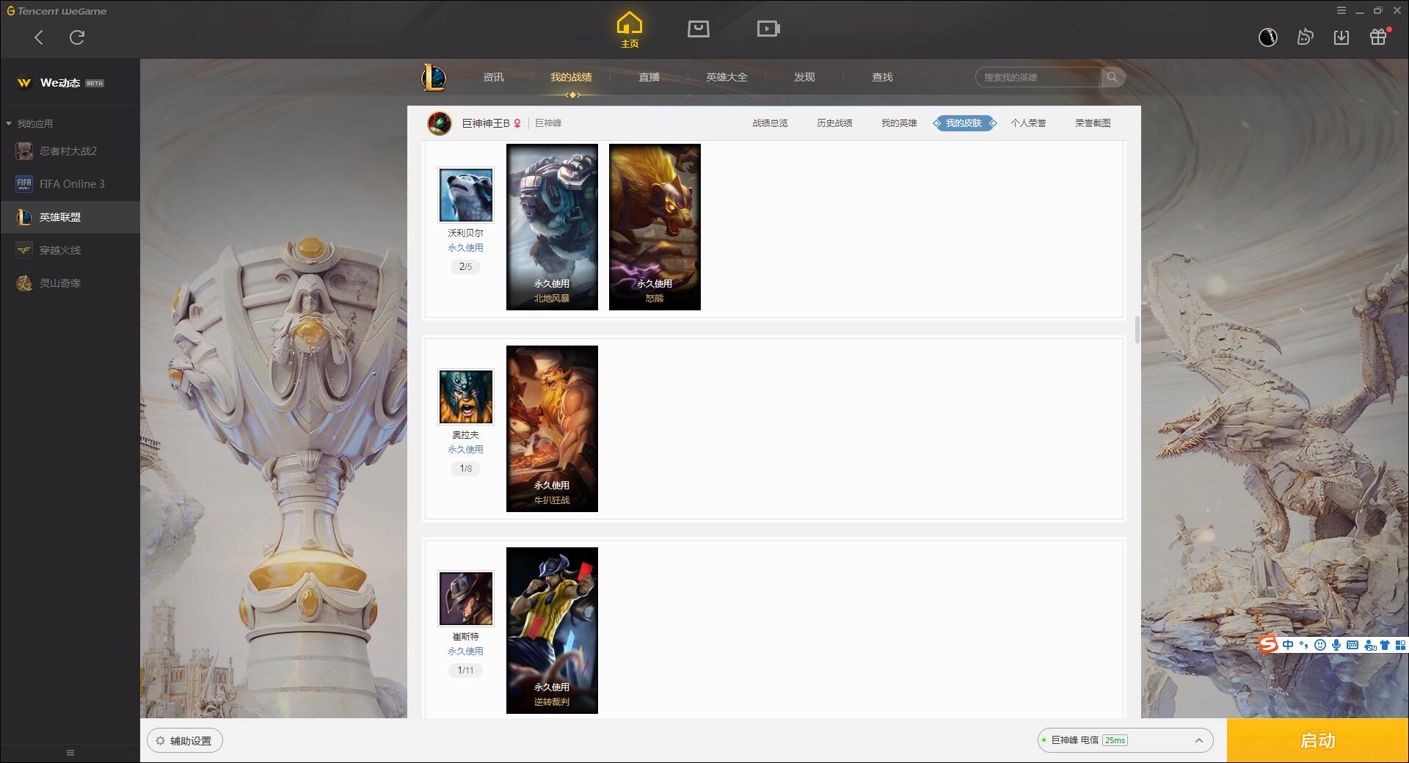Open the 英雄大全 tab
1409x763 pixels.
[727, 77]
